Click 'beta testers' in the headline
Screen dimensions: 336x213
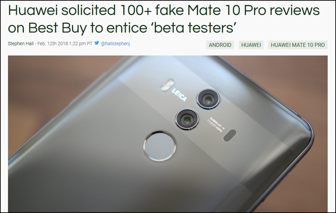pyautogui.click(x=193, y=28)
